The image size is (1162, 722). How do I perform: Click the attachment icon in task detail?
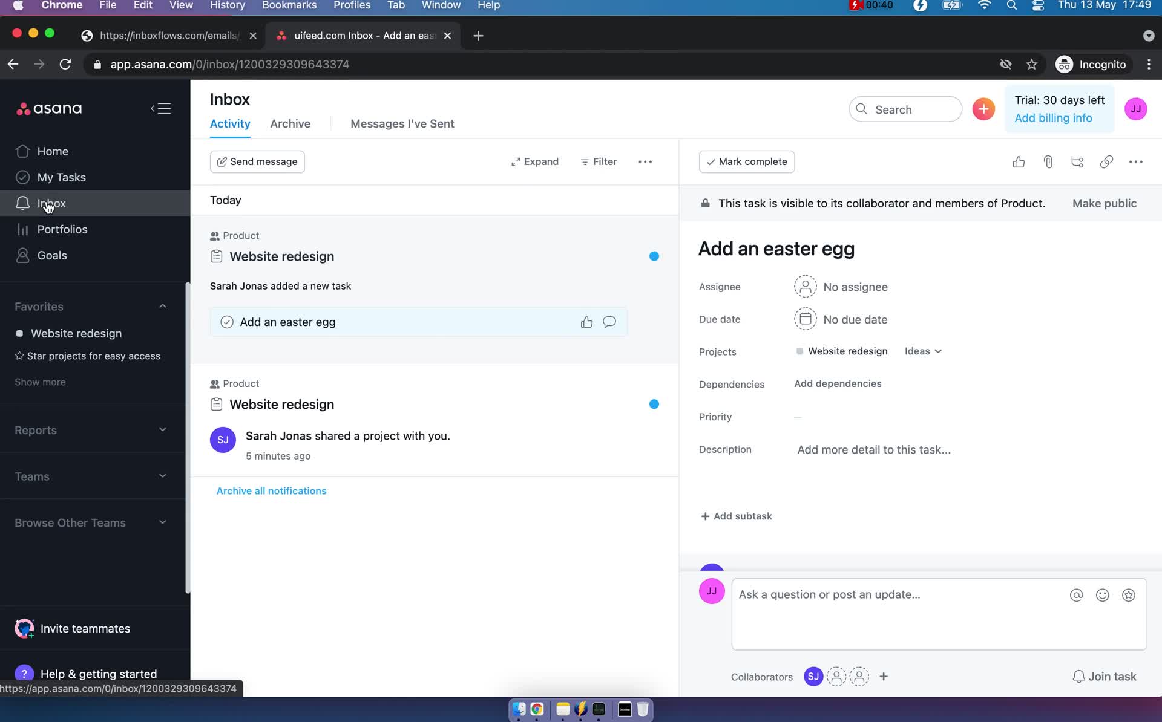(x=1047, y=160)
